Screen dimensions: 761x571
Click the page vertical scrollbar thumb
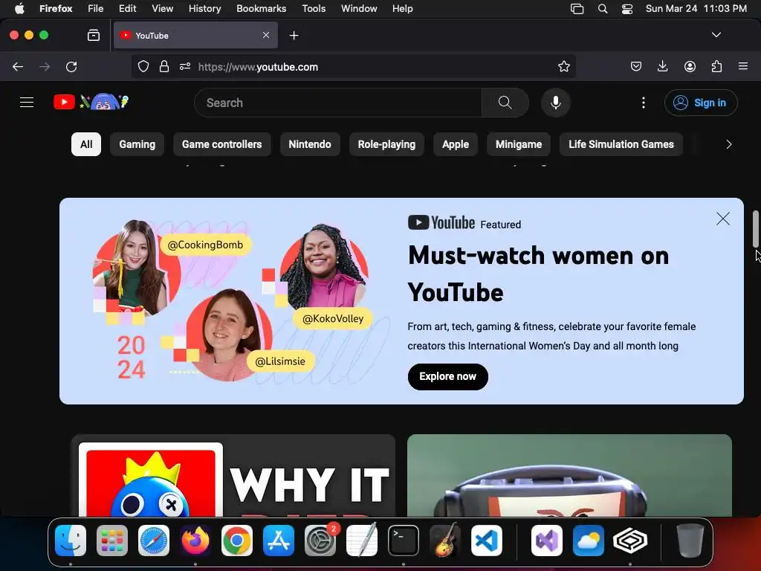point(756,229)
